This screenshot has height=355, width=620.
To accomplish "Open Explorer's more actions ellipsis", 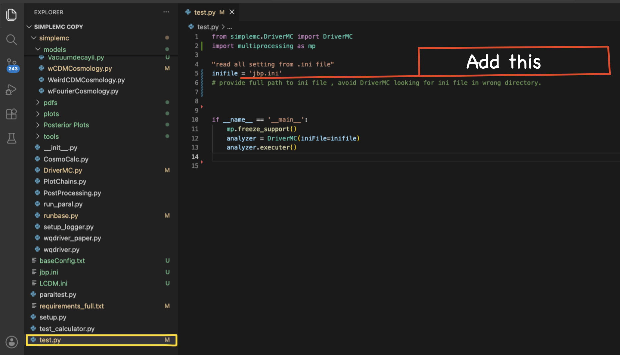I will (x=166, y=12).
